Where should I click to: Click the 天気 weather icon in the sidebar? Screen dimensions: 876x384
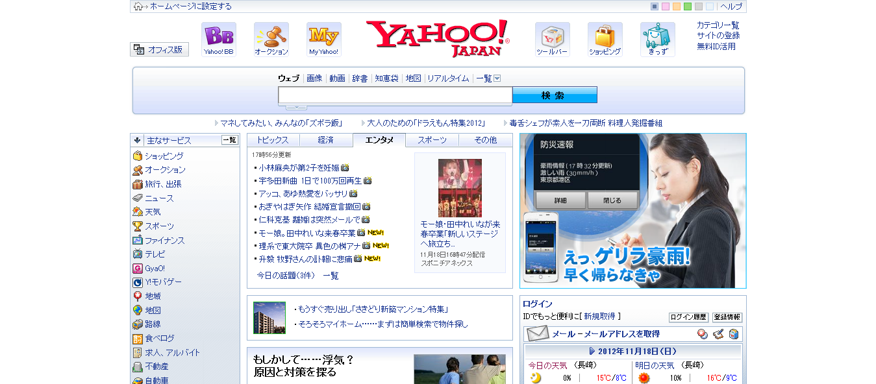138,212
